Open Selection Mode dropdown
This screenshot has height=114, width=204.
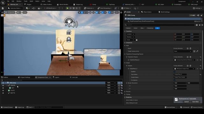point(15,8)
